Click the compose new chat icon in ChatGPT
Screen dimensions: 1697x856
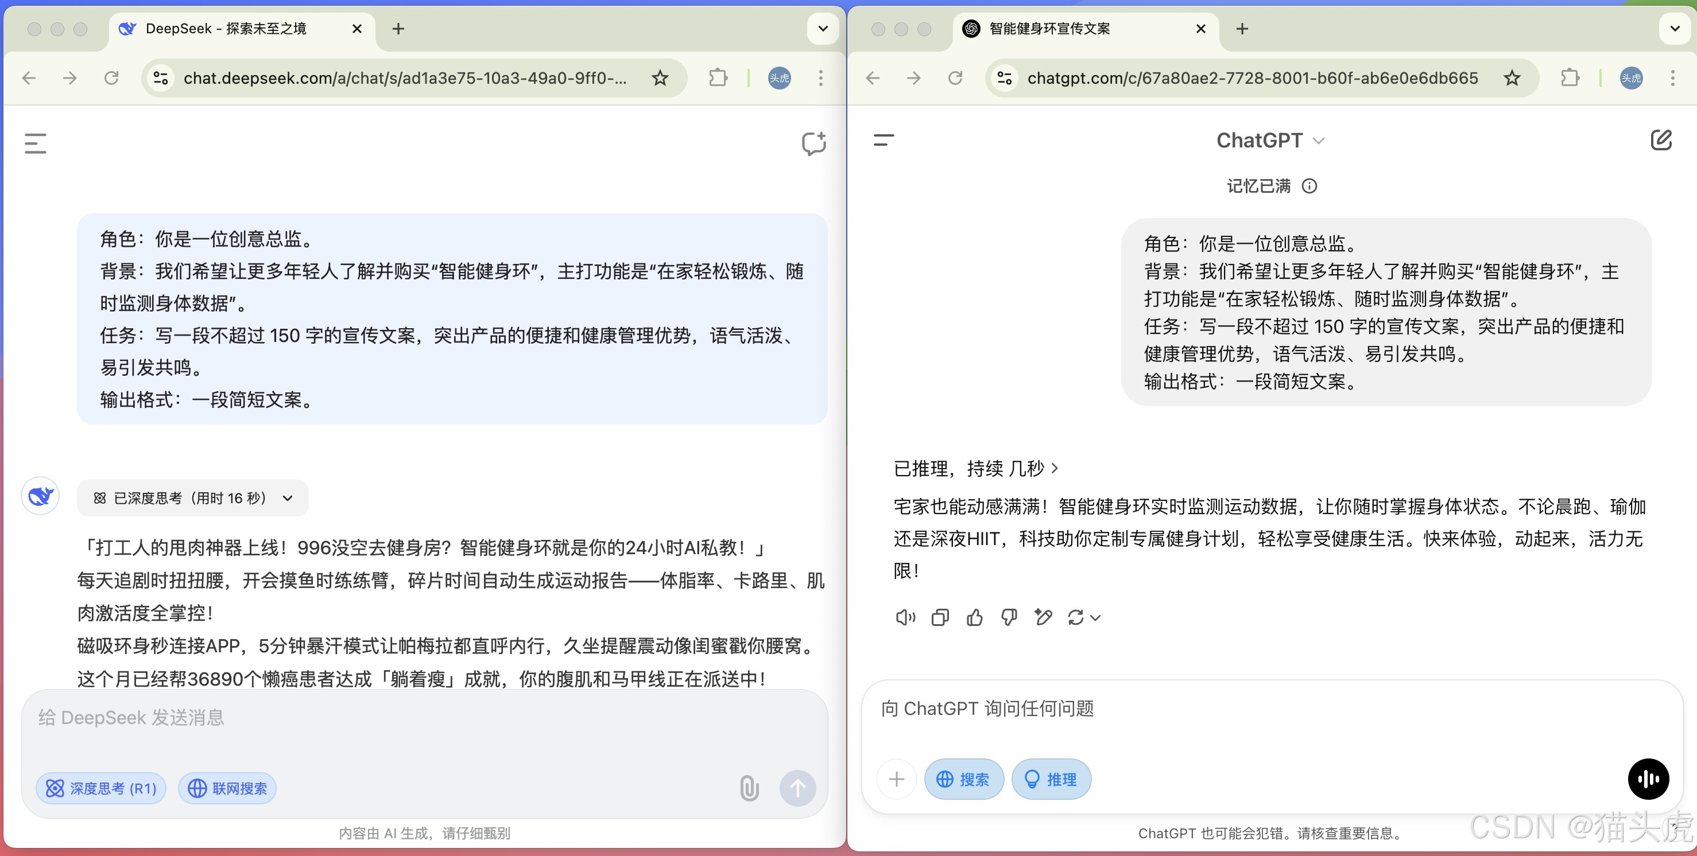point(1661,139)
